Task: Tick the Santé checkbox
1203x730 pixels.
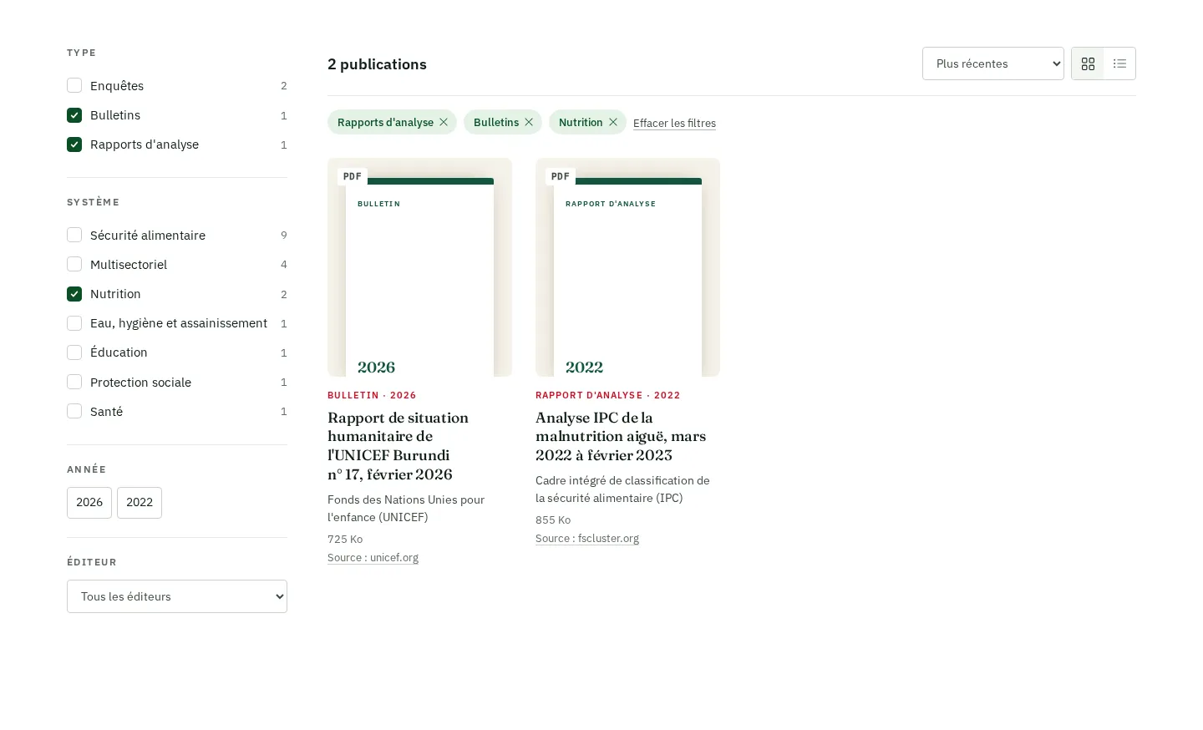Action: click(x=74, y=411)
